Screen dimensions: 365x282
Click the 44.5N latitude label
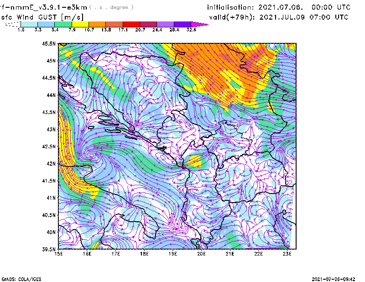(x=49, y=78)
